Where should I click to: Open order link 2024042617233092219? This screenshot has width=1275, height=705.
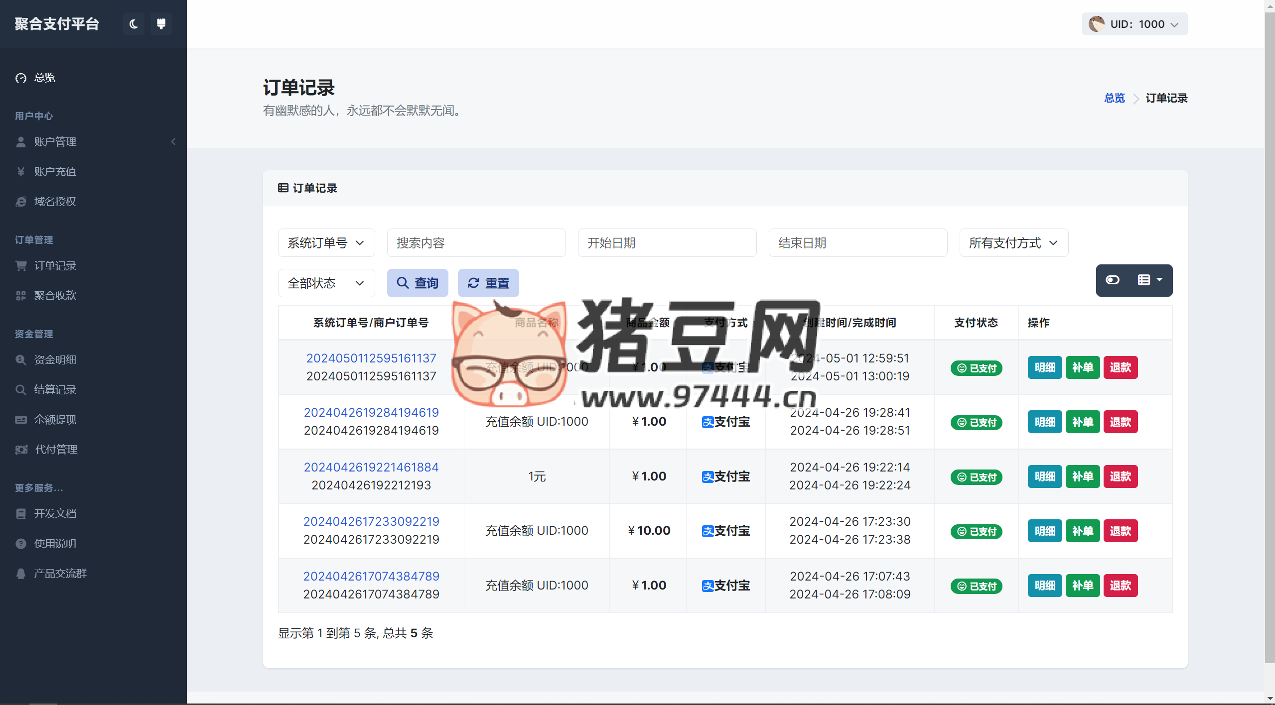pyautogui.click(x=371, y=521)
